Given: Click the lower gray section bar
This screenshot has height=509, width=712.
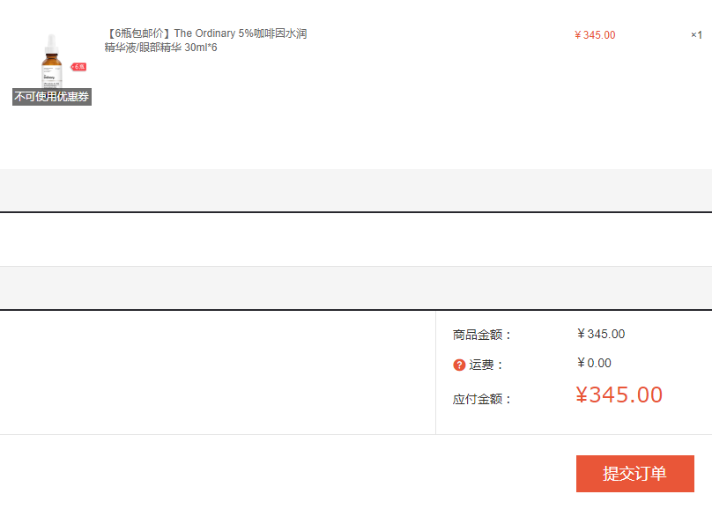Looking at the screenshot, I should [x=356, y=288].
